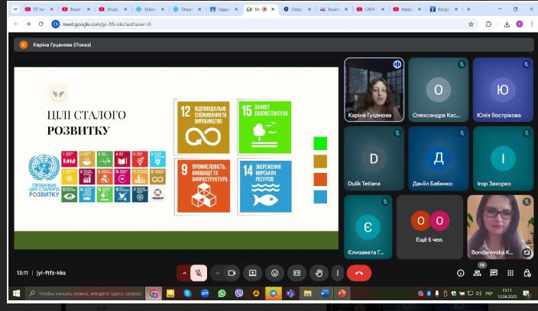
Task: Click the green color square on slide
Action: 320,143
